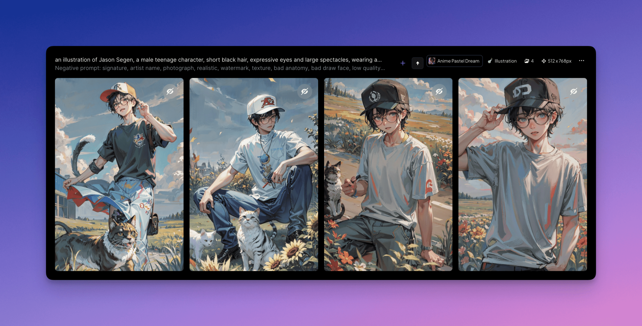Open the Anime Pastel Dream model selector
Image resolution: width=642 pixels, height=326 pixels.
[x=454, y=61]
